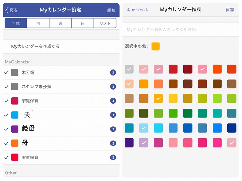The height and width of the screenshot is (181, 242).
Task: Open details arrow for 母 calendar
Action: coord(113,143)
